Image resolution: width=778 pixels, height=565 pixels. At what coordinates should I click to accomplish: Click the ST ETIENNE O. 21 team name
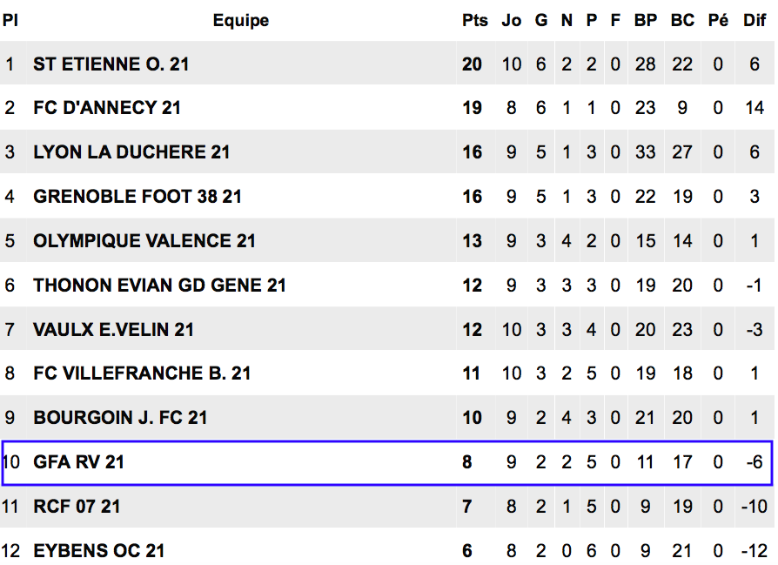[x=111, y=64]
